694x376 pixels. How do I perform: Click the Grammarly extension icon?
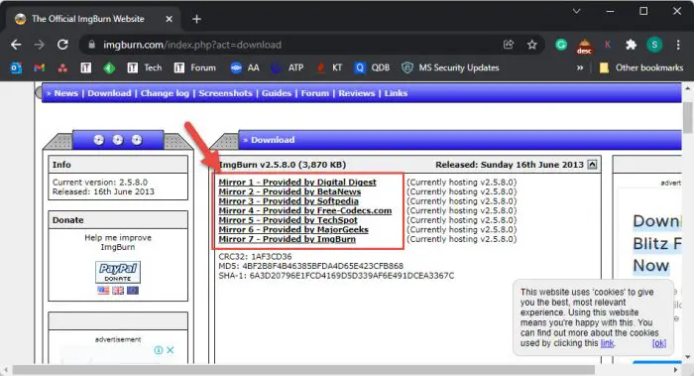pyautogui.click(x=561, y=45)
